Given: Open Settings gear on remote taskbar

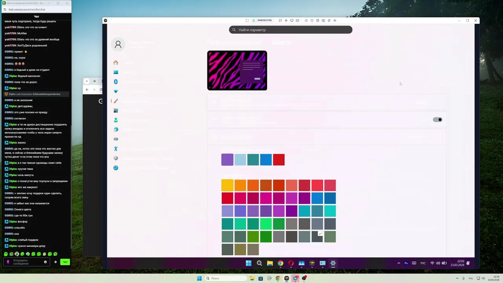Looking at the screenshot, I should click(x=333, y=263).
